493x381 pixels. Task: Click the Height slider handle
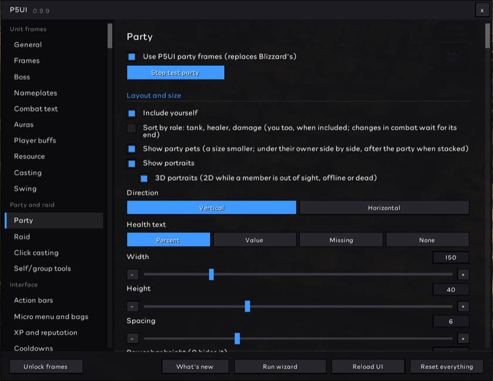(248, 306)
